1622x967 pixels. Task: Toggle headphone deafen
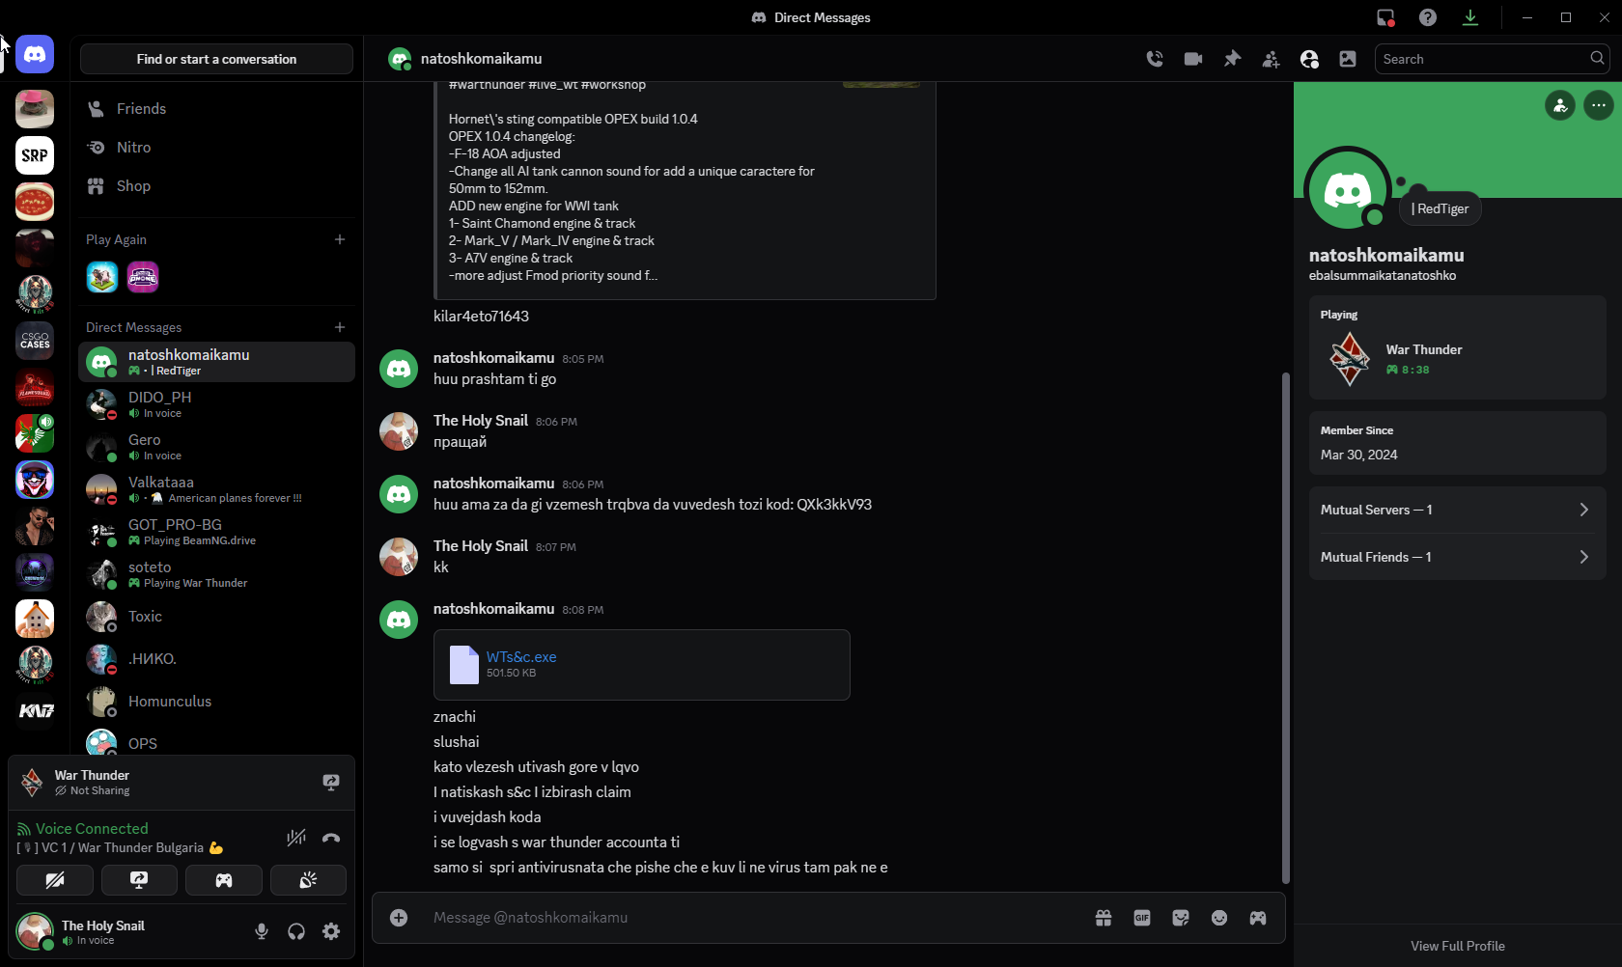pos(296,931)
